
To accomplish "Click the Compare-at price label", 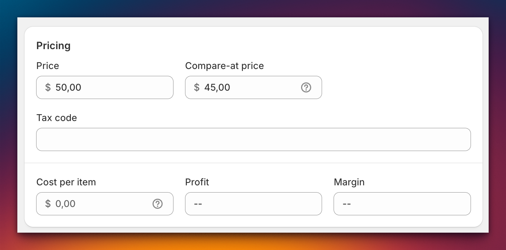I will pos(224,66).
